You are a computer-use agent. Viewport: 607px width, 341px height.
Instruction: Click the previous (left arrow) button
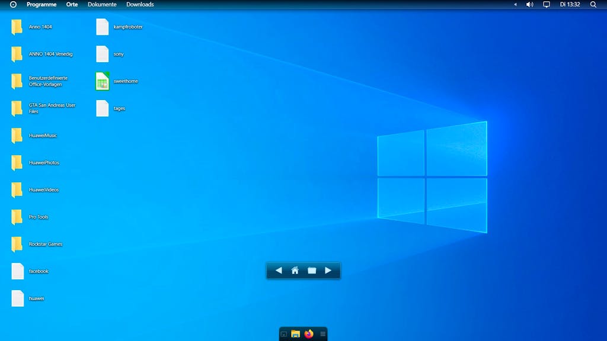tap(279, 270)
